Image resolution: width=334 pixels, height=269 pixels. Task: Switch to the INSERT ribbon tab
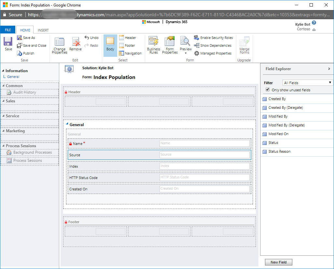click(x=43, y=30)
